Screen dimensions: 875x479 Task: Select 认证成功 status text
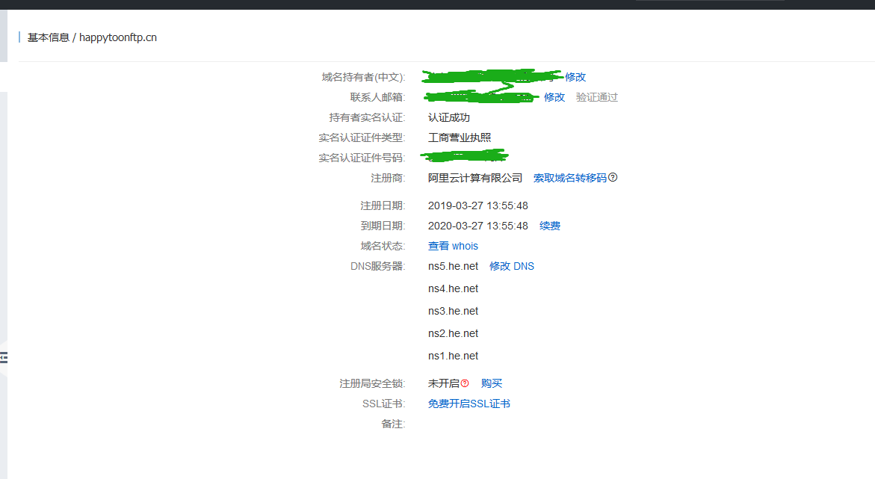[448, 117]
